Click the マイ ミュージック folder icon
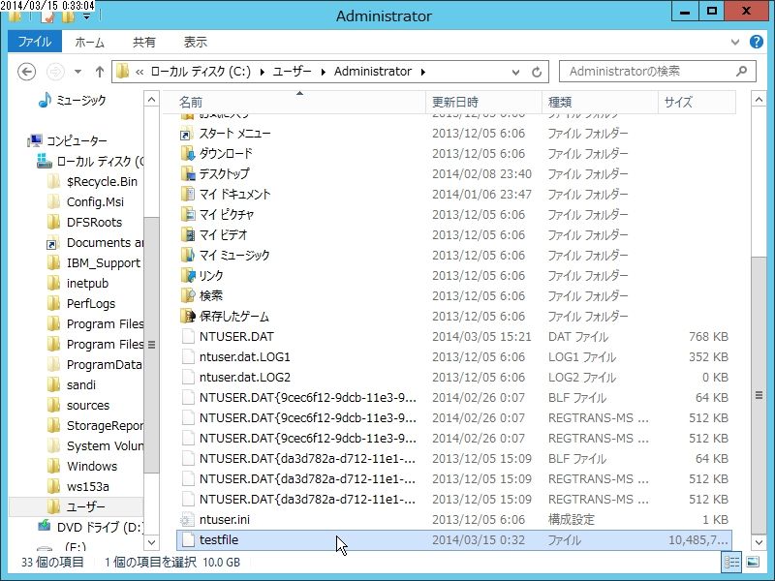This screenshot has height=581, width=775. tap(187, 255)
